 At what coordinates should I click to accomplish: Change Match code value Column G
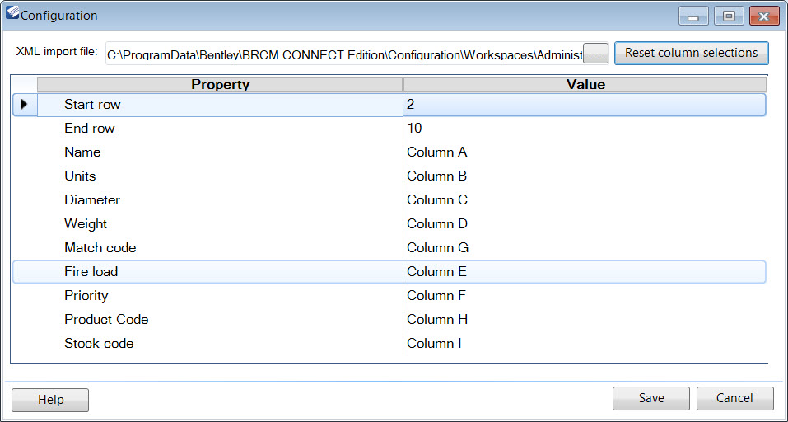pos(585,247)
